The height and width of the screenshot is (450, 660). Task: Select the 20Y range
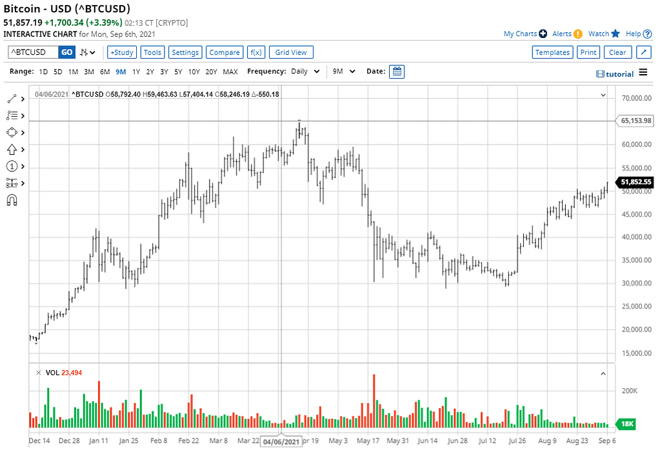pos(212,72)
